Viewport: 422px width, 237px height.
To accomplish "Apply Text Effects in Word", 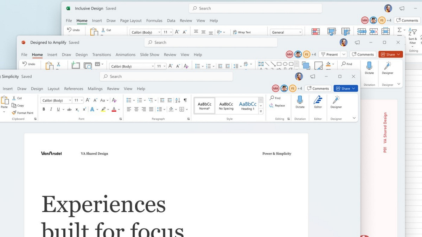I will [92, 110].
